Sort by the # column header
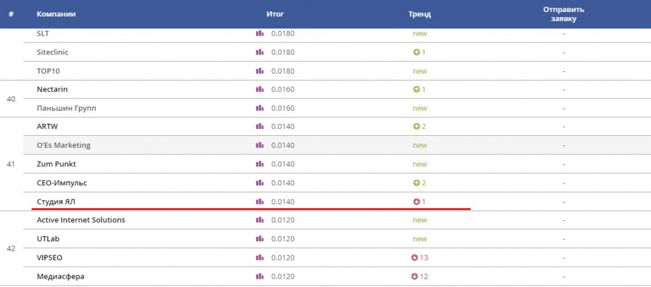The image size is (651, 287). [x=11, y=14]
